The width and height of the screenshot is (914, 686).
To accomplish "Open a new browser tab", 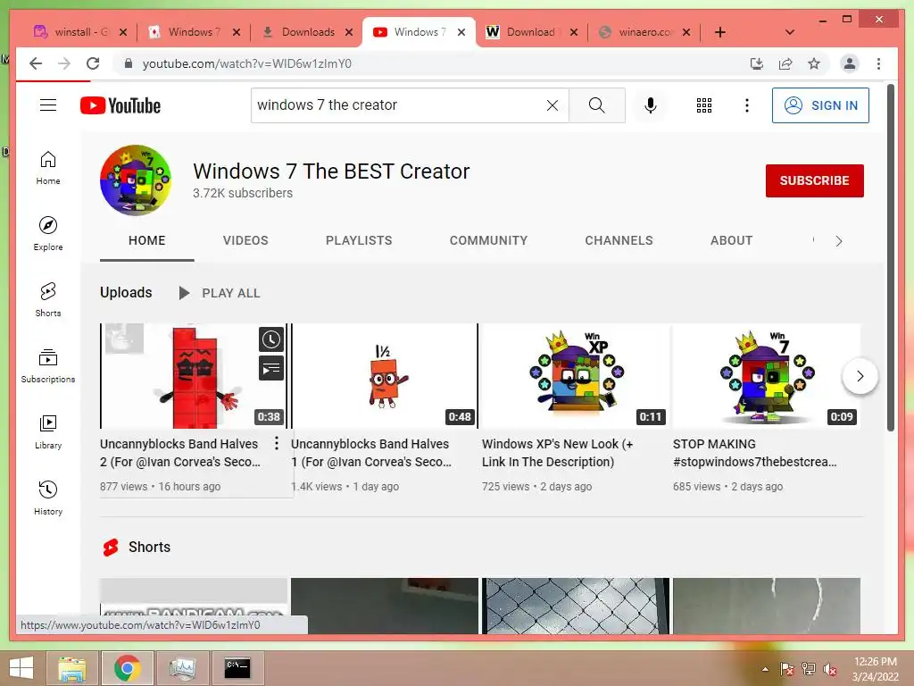I will (x=720, y=32).
